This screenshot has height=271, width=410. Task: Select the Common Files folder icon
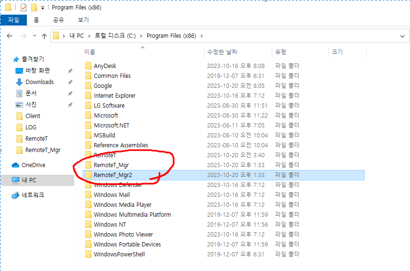pyautogui.click(x=88, y=76)
